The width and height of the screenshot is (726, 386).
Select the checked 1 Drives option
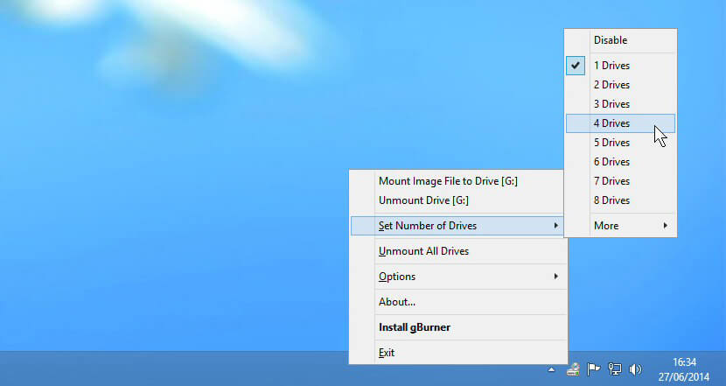click(611, 66)
